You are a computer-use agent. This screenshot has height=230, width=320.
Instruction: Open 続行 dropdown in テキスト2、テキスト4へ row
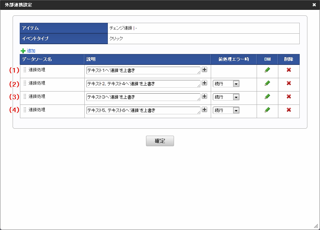click(x=226, y=83)
